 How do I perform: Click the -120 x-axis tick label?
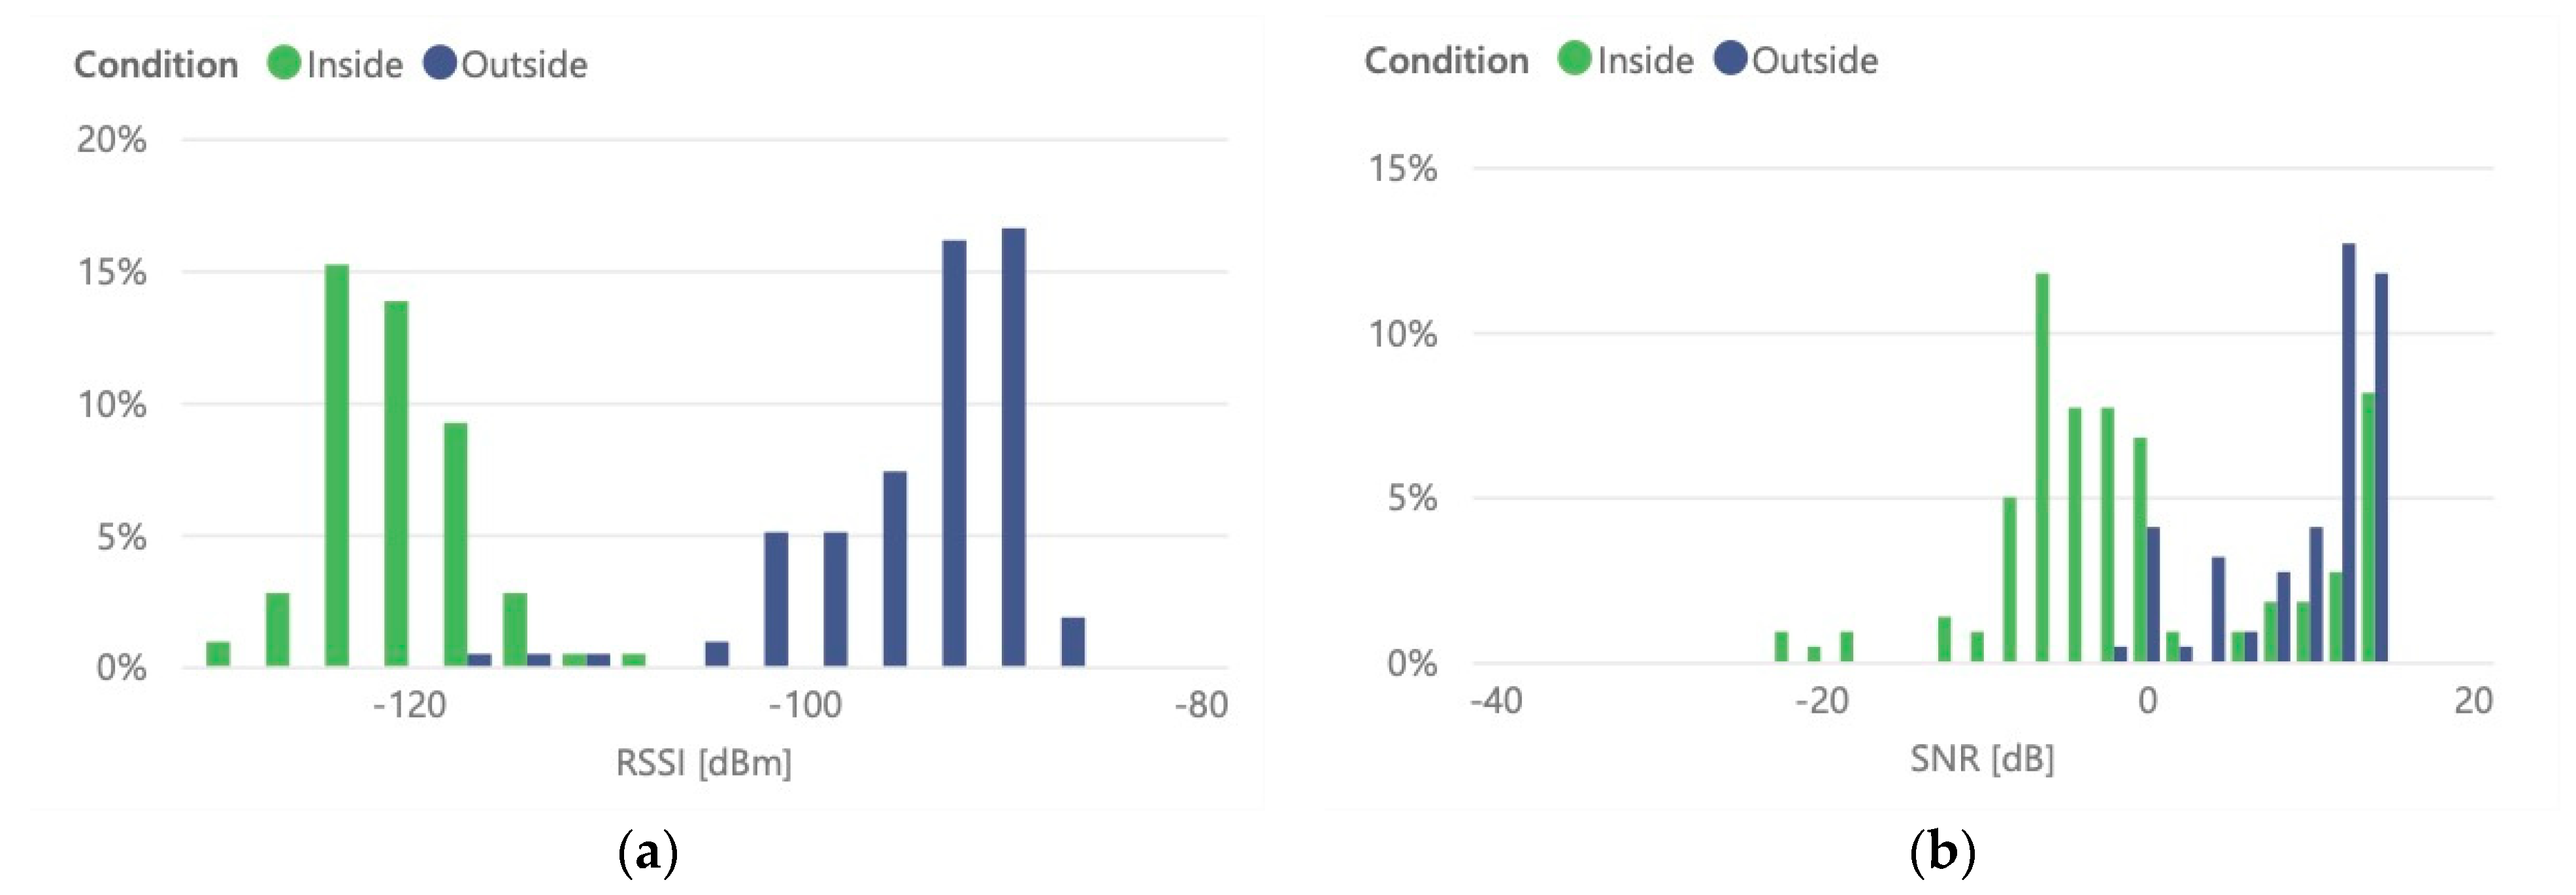pos(409,705)
